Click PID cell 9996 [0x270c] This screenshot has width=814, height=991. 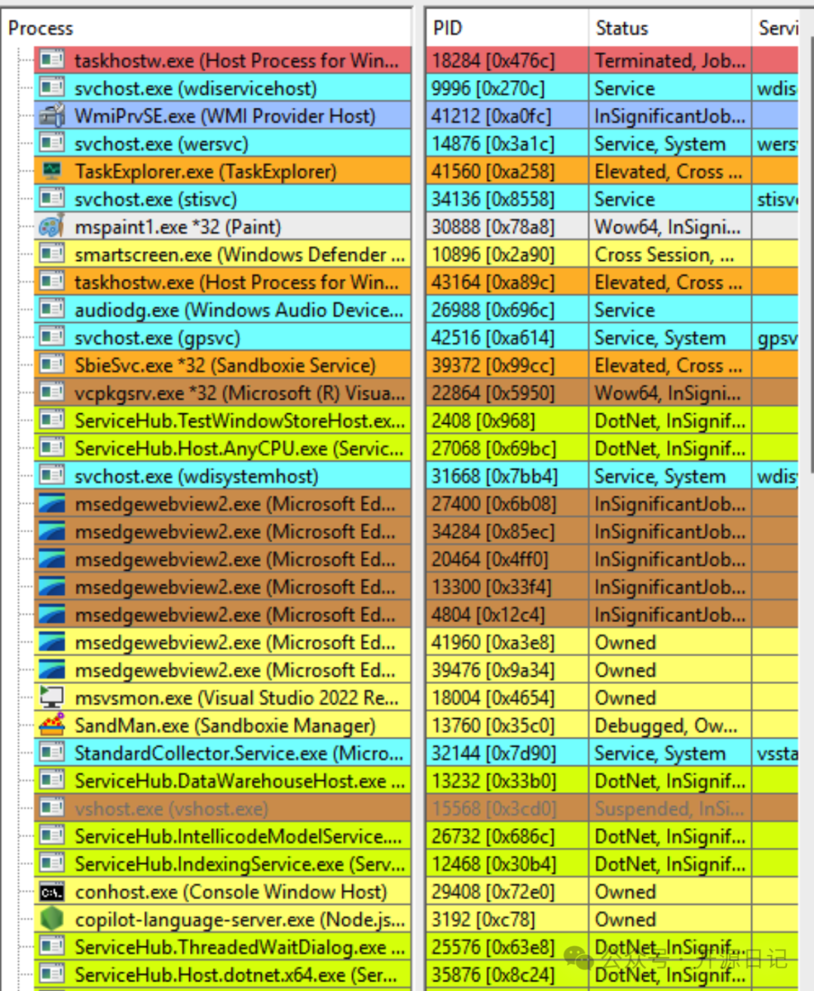(506, 88)
